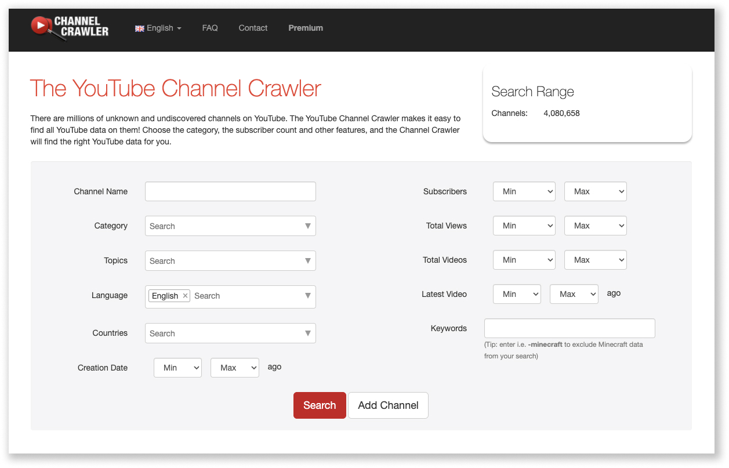
Task: Open the Language dropdown arrow
Action: tap(308, 296)
